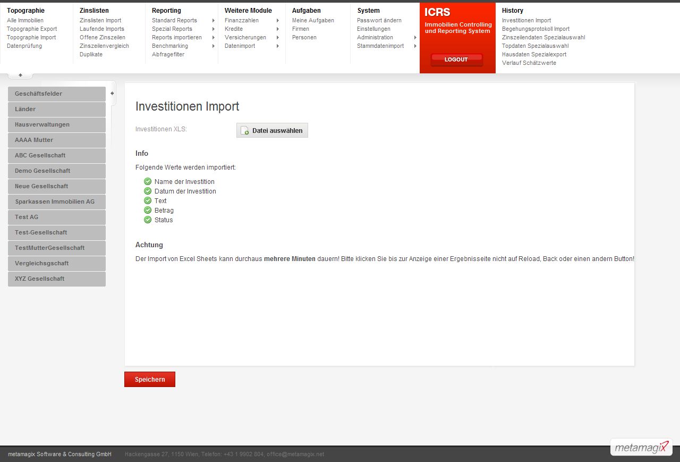
Task: Select Test-Gesellschaft in the sidebar
Action: coord(57,233)
